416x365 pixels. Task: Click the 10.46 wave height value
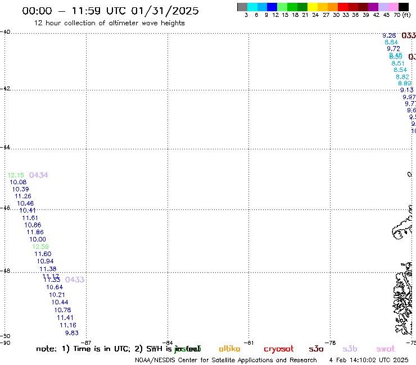(x=25, y=203)
